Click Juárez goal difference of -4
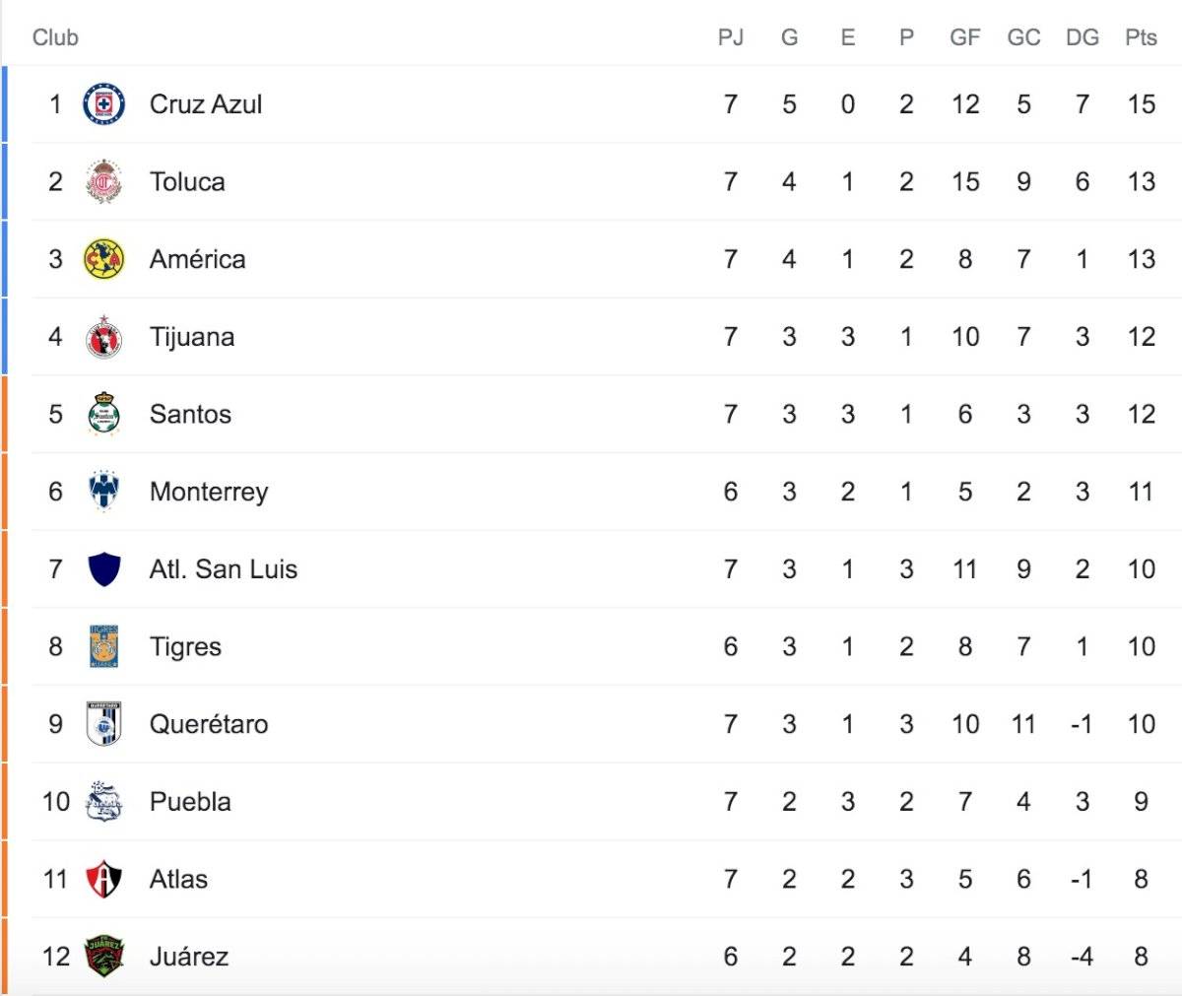 tap(1082, 957)
